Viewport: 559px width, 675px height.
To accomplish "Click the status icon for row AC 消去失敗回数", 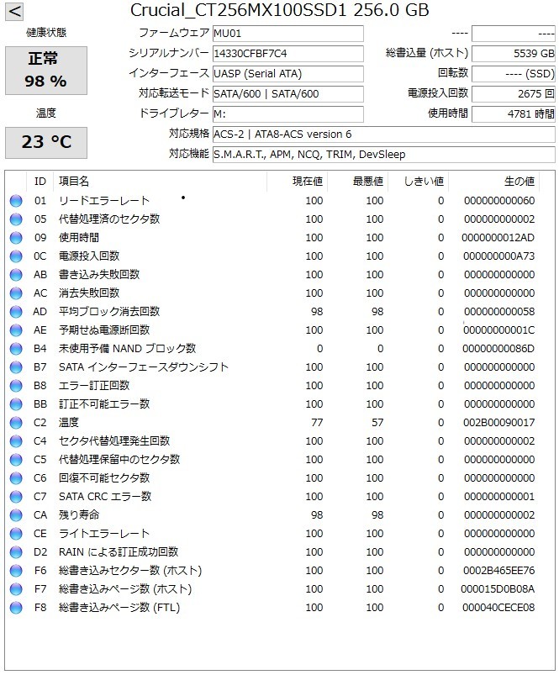I will 16,293.
